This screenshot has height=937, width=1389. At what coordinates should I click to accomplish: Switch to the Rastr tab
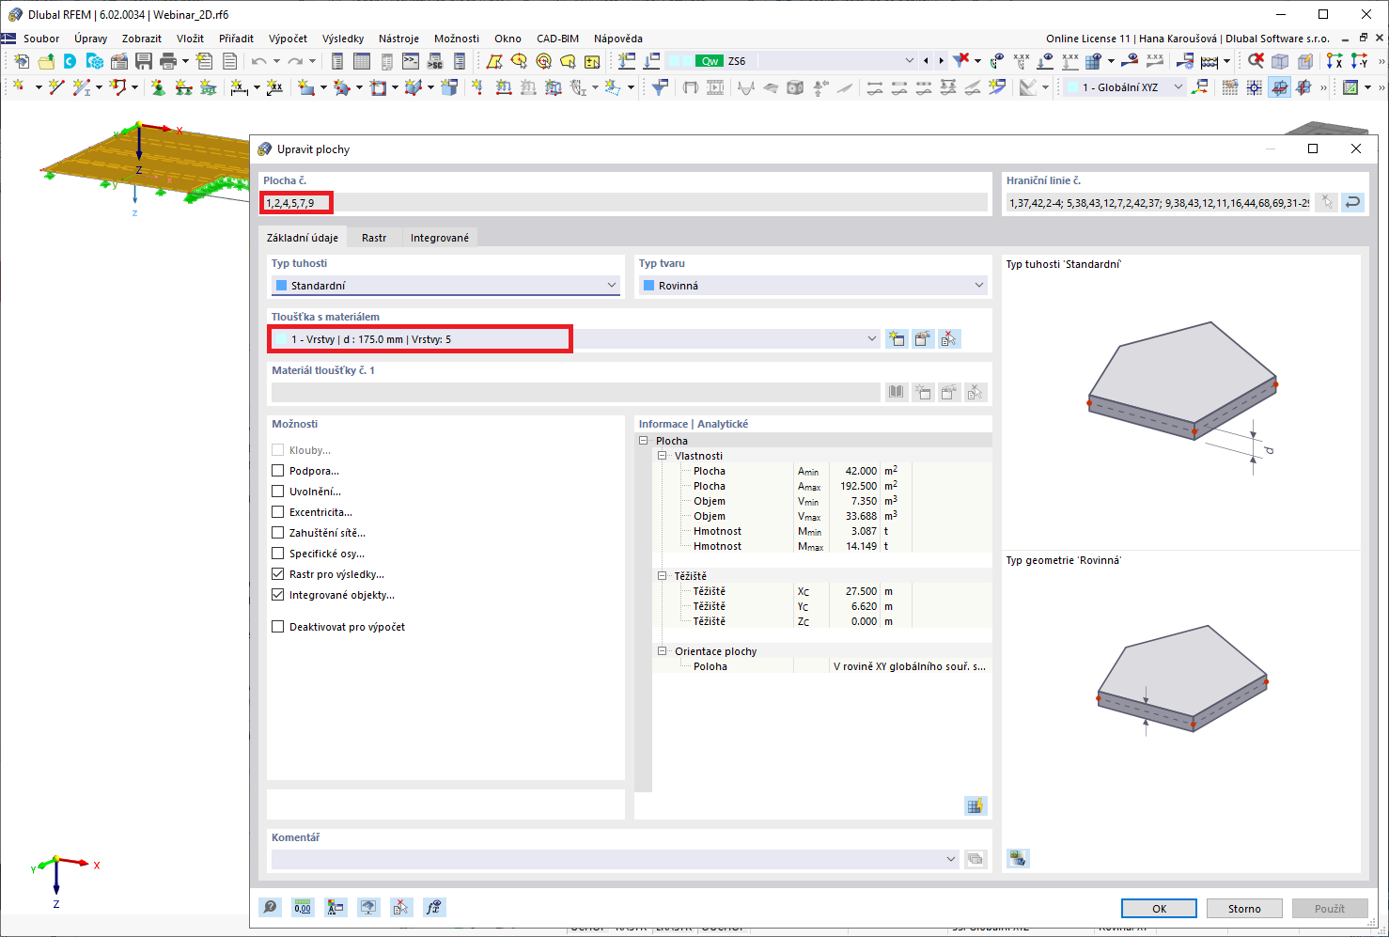(x=374, y=238)
